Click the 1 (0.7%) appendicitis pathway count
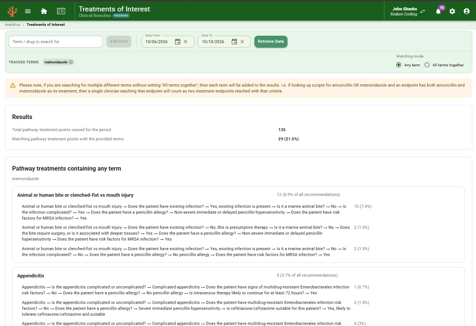This screenshot has width=476, height=326. [362, 287]
